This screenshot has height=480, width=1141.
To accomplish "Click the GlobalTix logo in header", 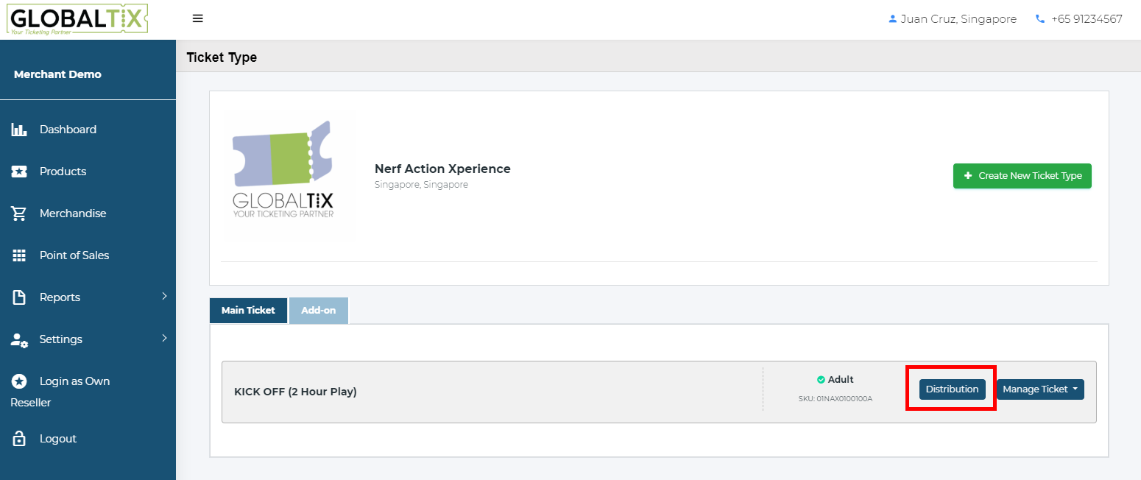I will pyautogui.click(x=77, y=19).
